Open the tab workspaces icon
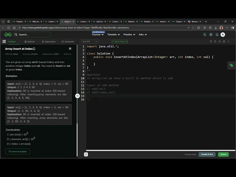The image size is (236, 177). click(8, 21)
